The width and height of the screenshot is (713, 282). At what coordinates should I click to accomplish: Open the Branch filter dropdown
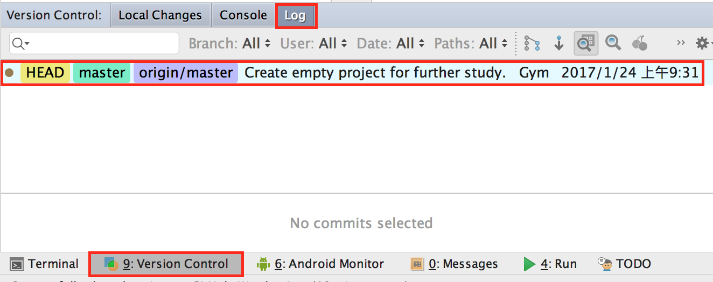(229, 44)
